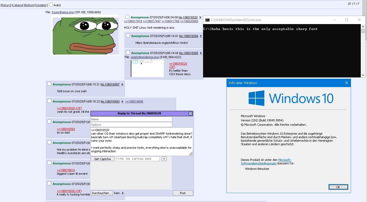This screenshot has height=202, width=367.
Task: Expand the Pepe frog image thumbnail
Action: click(x=85, y=35)
